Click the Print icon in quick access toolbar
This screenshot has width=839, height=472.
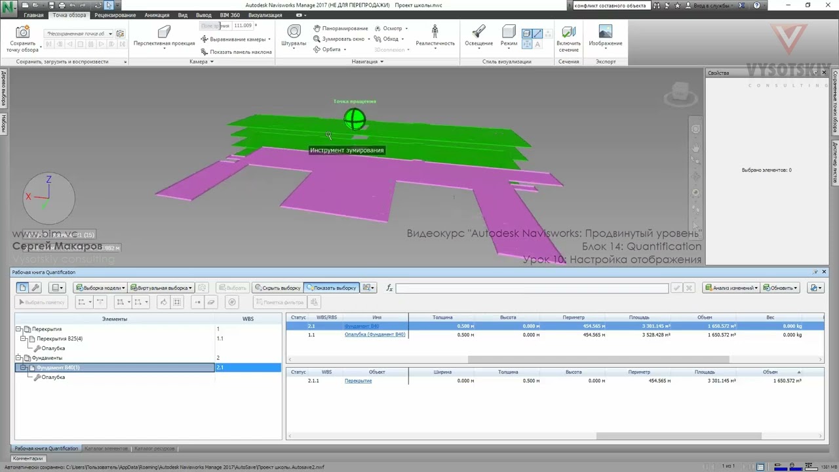click(61, 5)
